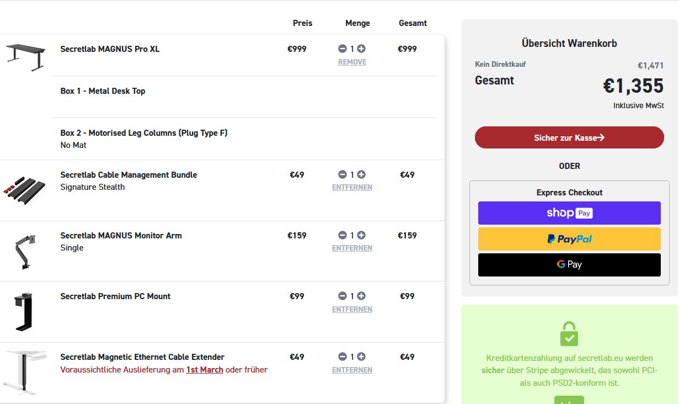Check out using Google Pay

pyautogui.click(x=569, y=265)
